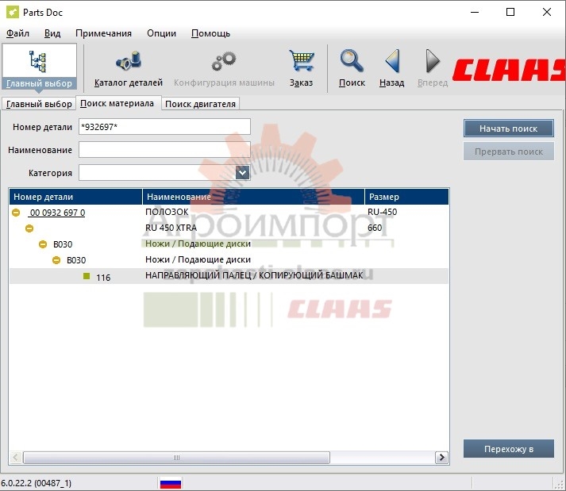The height and width of the screenshot is (491, 566).
Task: Click the RU 450 XTRA name cell
Action: click(171, 228)
